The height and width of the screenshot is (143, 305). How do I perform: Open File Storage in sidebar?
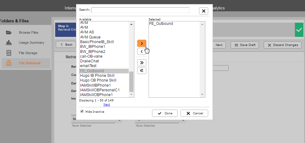click(x=28, y=53)
